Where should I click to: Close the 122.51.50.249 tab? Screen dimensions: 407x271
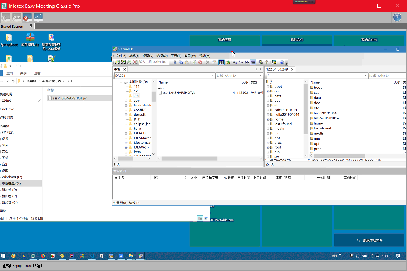pyautogui.click(x=292, y=69)
